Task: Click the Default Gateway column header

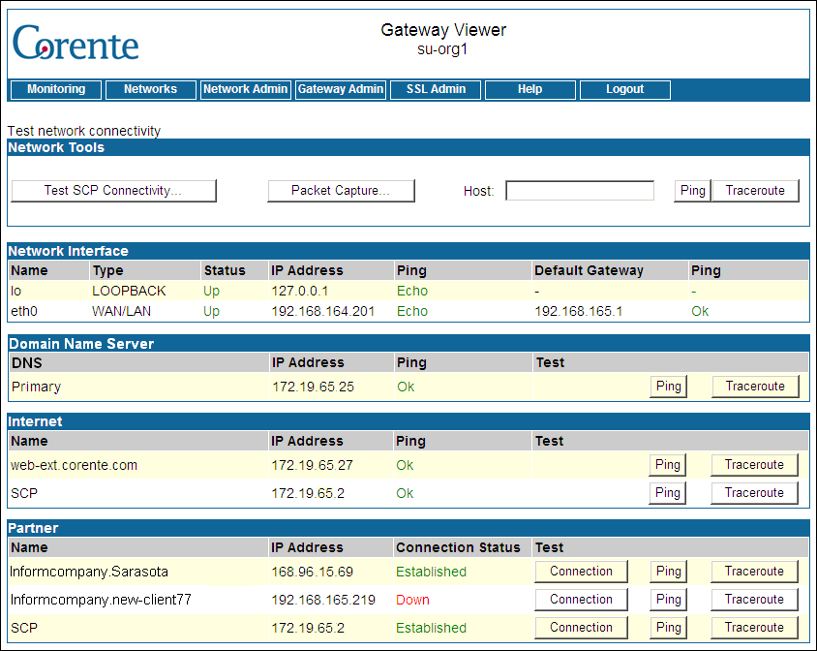Action: pos(589,270)
